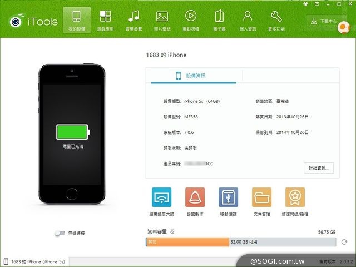Screen dimensions: 356x267
Task: Click the iPhone 5s device image
Action: coord(72,133)
